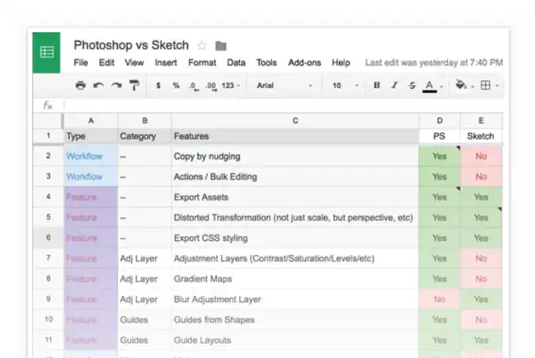Open the File menu
The width and height of the screenshot is (535, 358).
[x=81, y=63]
